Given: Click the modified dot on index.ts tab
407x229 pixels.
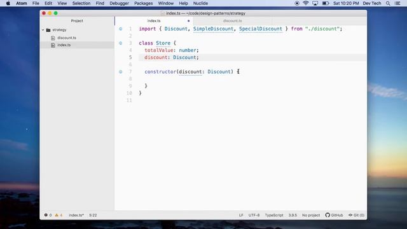Looking at the screenshot, I should coord(189,21).
